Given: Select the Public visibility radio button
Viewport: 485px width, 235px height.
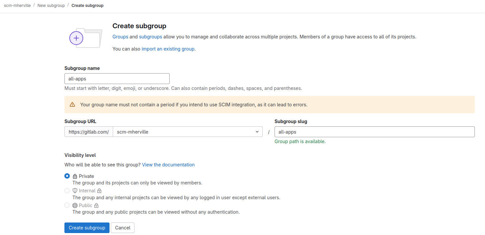Looking at the screenshot, I should click(67, 205).
